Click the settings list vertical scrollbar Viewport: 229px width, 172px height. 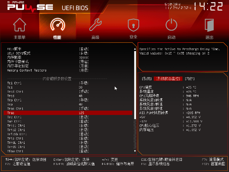135,100
